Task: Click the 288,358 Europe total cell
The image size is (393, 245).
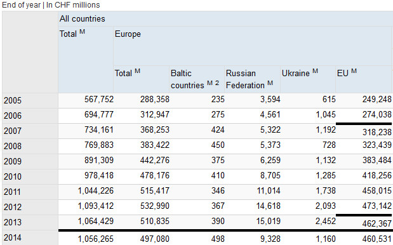Action: 155,100
